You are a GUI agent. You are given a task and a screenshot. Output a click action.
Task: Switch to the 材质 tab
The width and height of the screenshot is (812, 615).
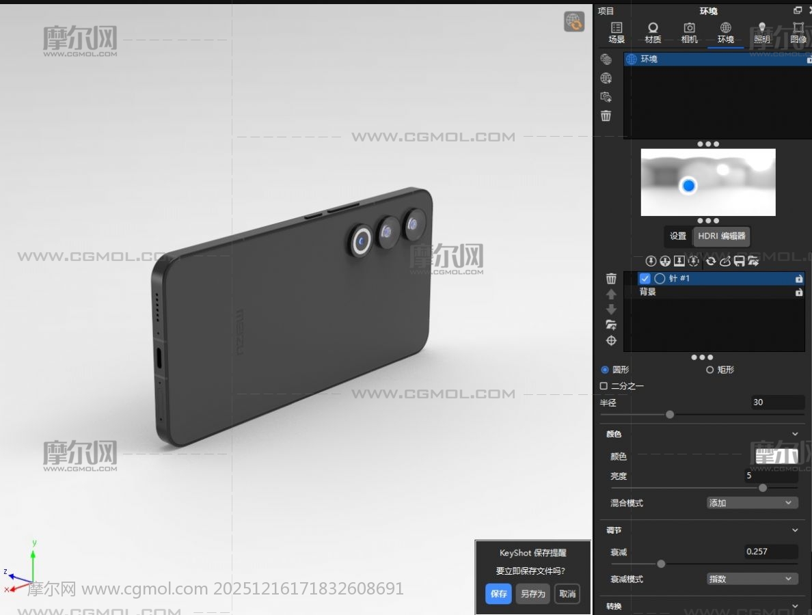(x=653, y=32)
